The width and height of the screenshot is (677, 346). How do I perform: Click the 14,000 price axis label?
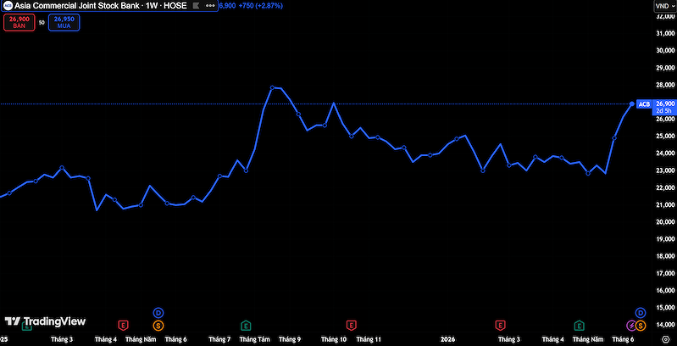[665, 325]
